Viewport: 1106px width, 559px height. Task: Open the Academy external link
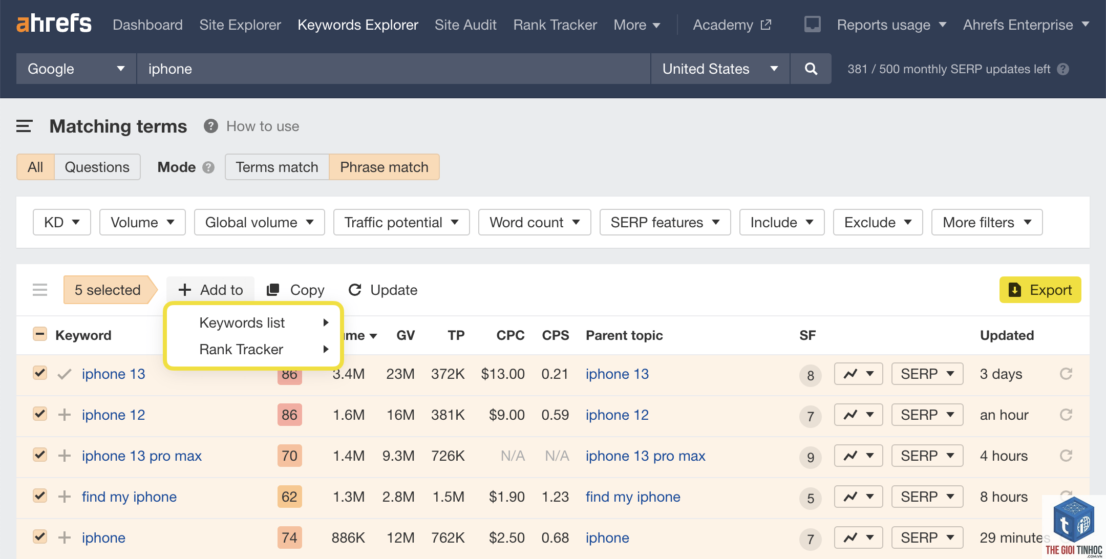pyautogui.click(x=732, y=25)
